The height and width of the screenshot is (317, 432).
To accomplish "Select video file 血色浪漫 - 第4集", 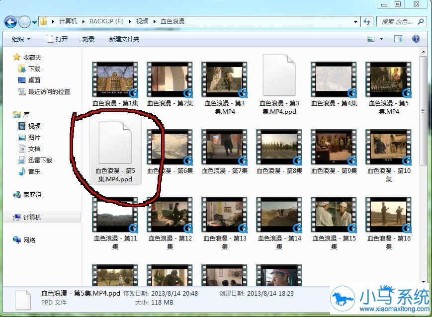I will 334,84.
